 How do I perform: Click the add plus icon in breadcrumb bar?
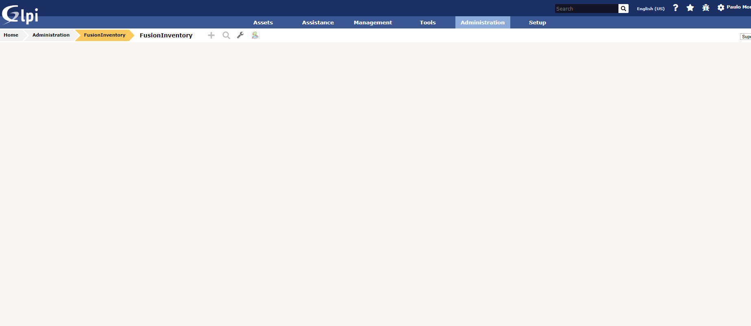point(211,35)
